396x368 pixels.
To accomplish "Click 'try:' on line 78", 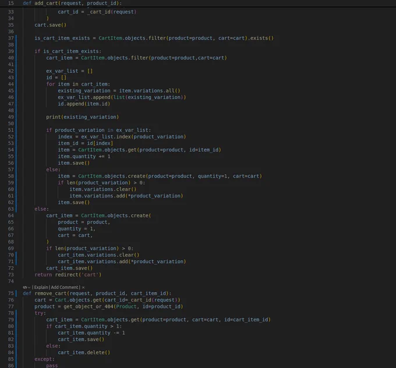I will [x=40, y=313].
